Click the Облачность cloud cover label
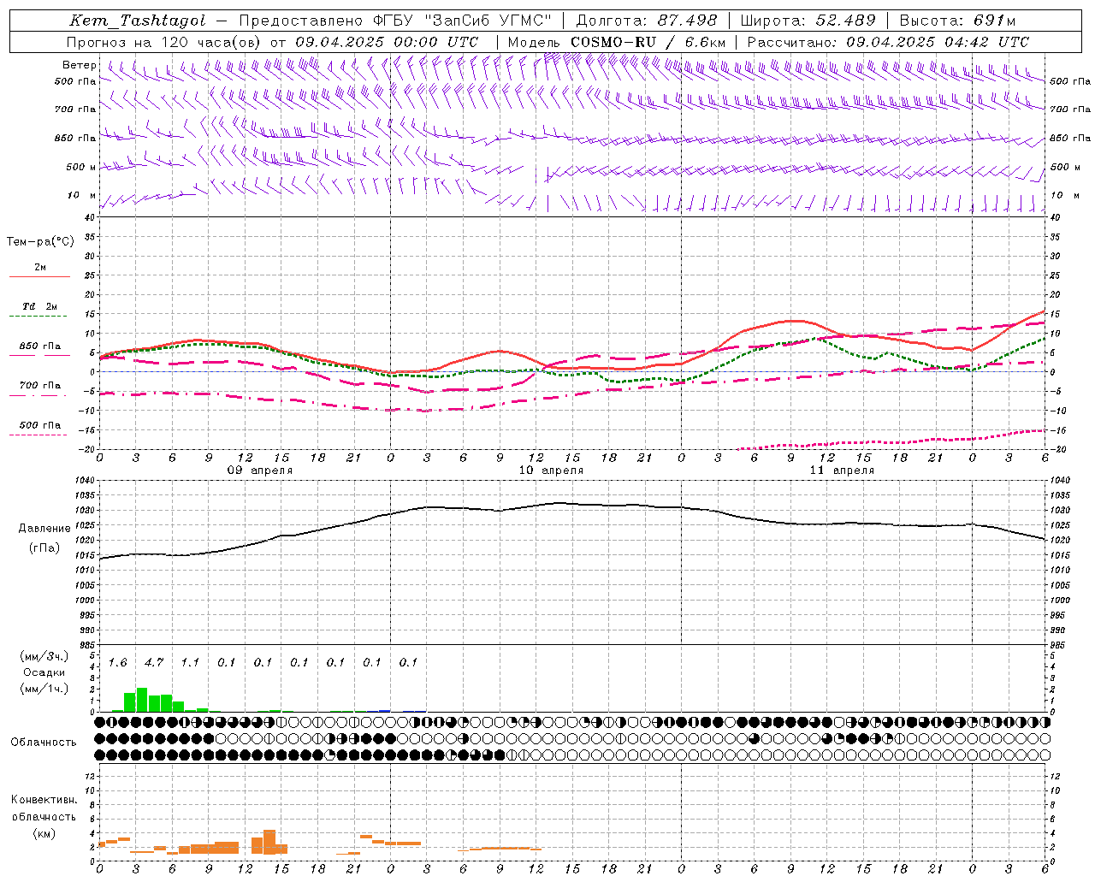The height and width of the screenshot is (876, 1095). coord(44,742)
